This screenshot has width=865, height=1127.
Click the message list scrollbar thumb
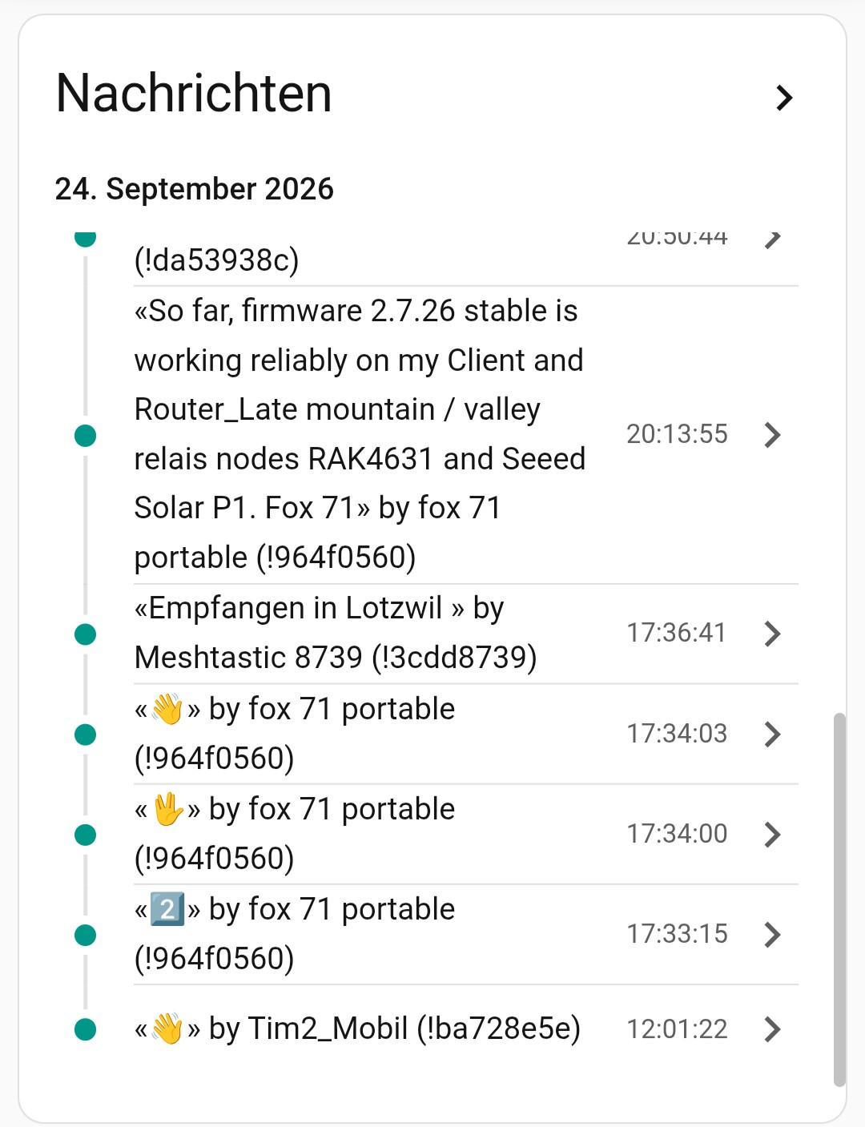click(x=839, y=899)
